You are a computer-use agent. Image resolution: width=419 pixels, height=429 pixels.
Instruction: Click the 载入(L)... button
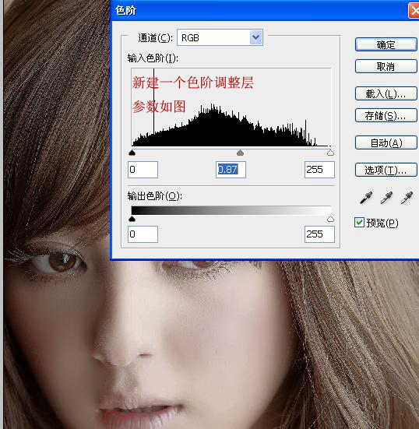(x=386, y=94)
